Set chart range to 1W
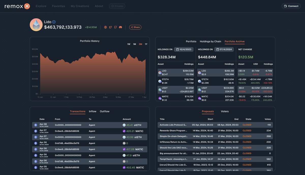Screen dimensions: 305x175 (x=129, y=44)
